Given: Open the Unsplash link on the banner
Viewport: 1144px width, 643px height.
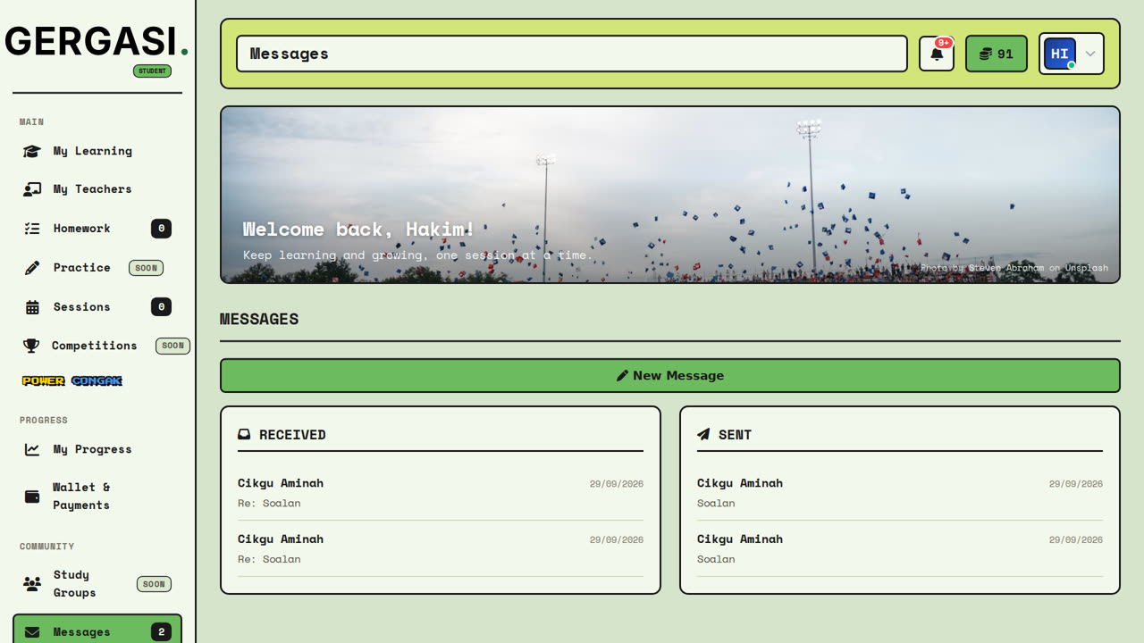Looking at the screenshot, I should point(1086,268).
